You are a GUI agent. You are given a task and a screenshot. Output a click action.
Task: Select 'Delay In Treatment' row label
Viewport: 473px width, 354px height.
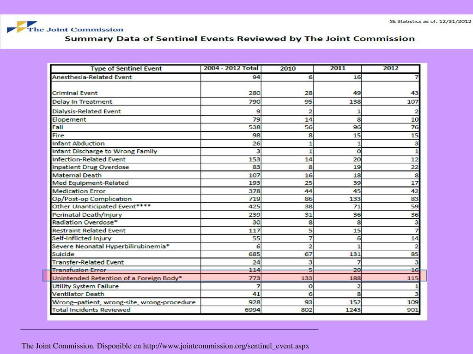coord(82,101)
